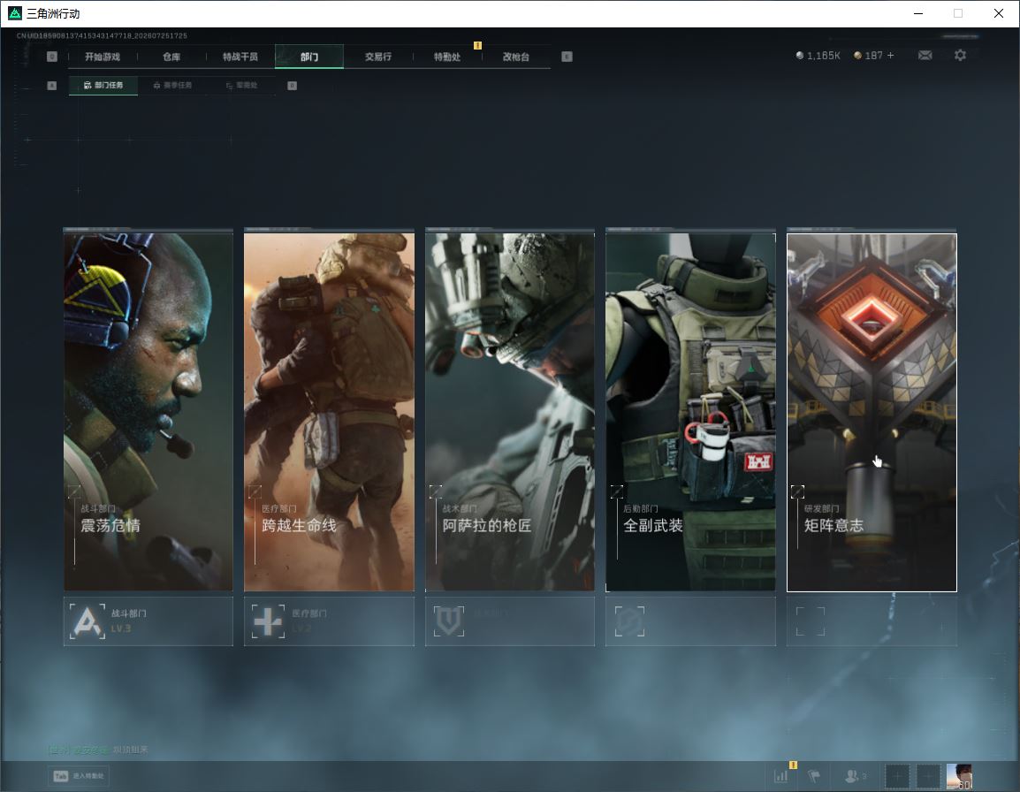Viewport: 1020px width, 792px height.
Task: Open the 特勤处 tab
Action: pos(447,57)
